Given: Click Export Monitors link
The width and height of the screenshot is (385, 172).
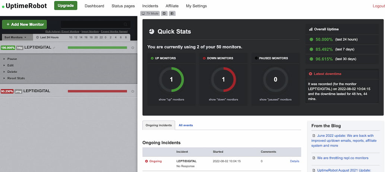Looking at the screenshot, I should click(70, 32).
